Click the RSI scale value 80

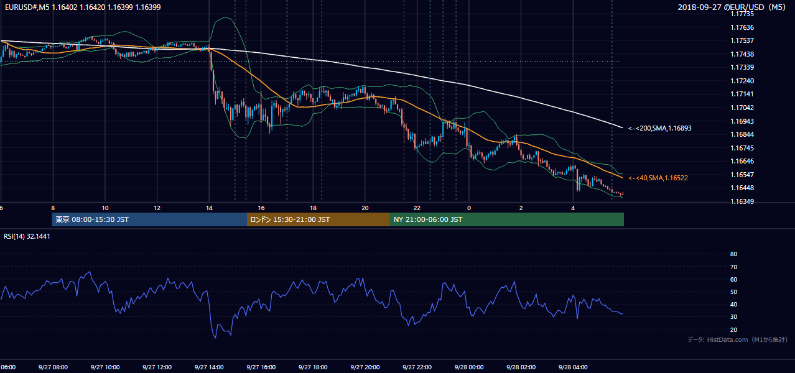733,254
